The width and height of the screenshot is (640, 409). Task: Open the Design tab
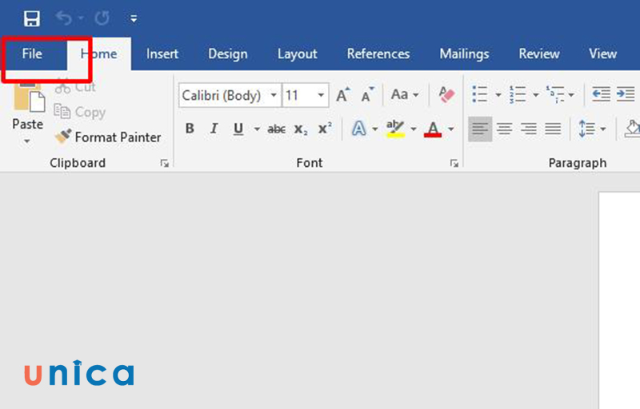tap(228, 54)
